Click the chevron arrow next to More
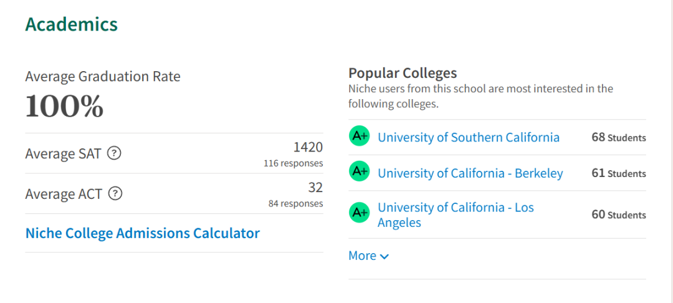 point(384,257)
